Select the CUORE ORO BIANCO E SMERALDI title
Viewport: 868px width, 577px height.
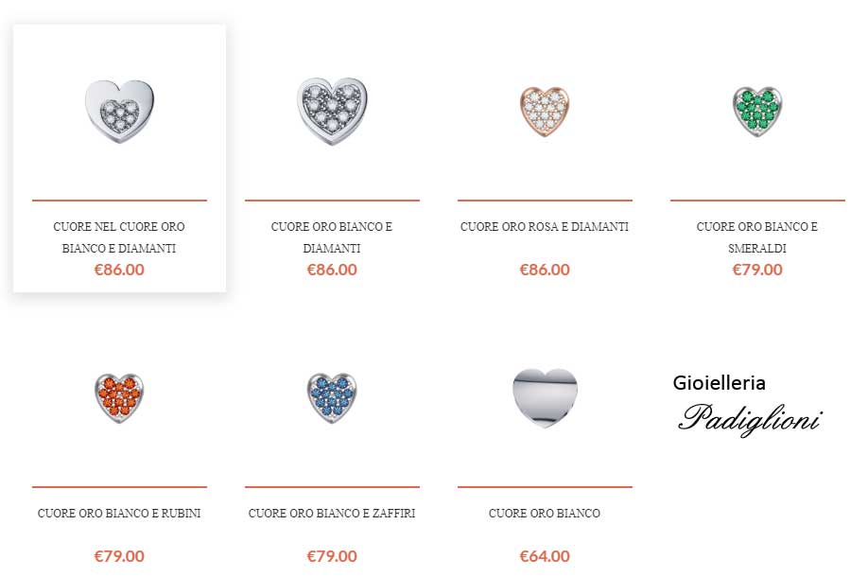[756, 237]
